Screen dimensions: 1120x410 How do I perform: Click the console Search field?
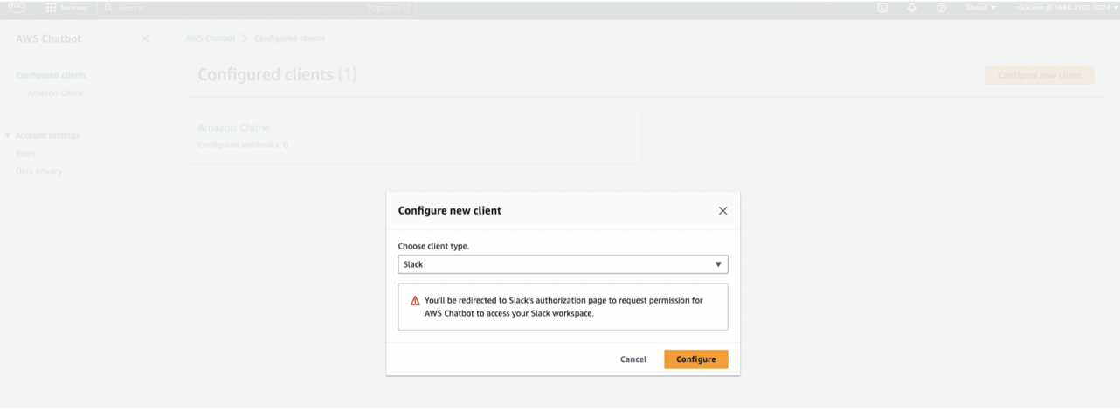[x=258, y=8]
